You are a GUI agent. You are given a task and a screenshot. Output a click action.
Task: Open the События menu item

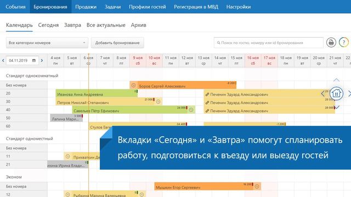point(15,7)
